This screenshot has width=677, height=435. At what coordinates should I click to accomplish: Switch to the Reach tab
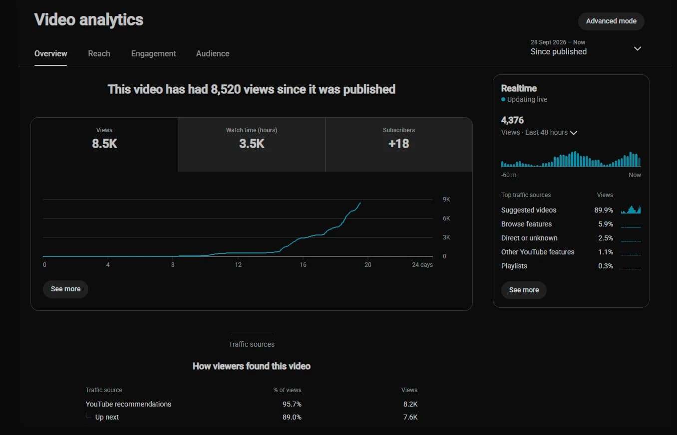(99, 53)
